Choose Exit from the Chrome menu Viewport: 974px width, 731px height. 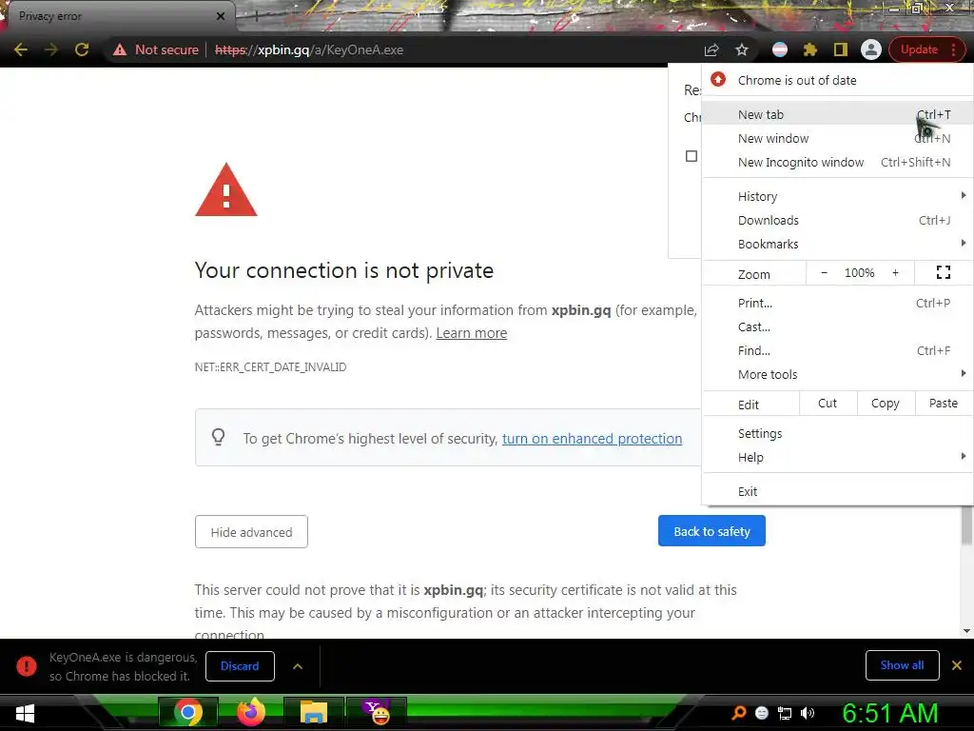[x=837, y=491]
